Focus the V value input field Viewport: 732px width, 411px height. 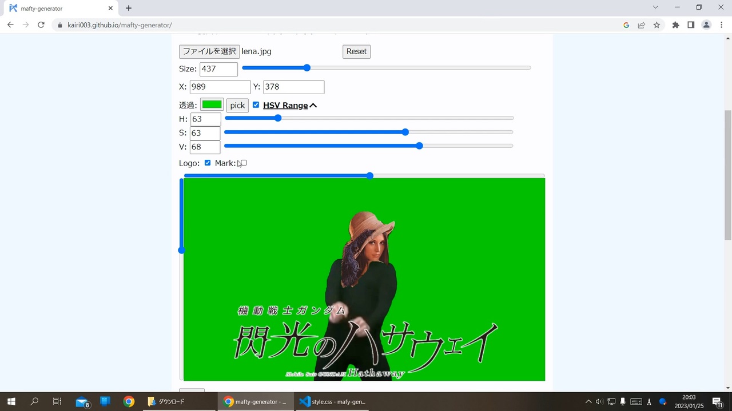205,147
